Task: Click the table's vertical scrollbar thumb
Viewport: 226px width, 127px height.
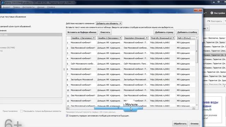Action: (197, 51)
